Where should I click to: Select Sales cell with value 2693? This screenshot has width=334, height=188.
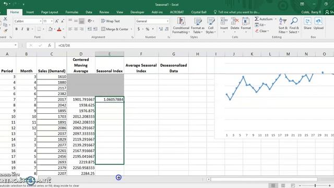pyautogui.click(x=52, y=162)
